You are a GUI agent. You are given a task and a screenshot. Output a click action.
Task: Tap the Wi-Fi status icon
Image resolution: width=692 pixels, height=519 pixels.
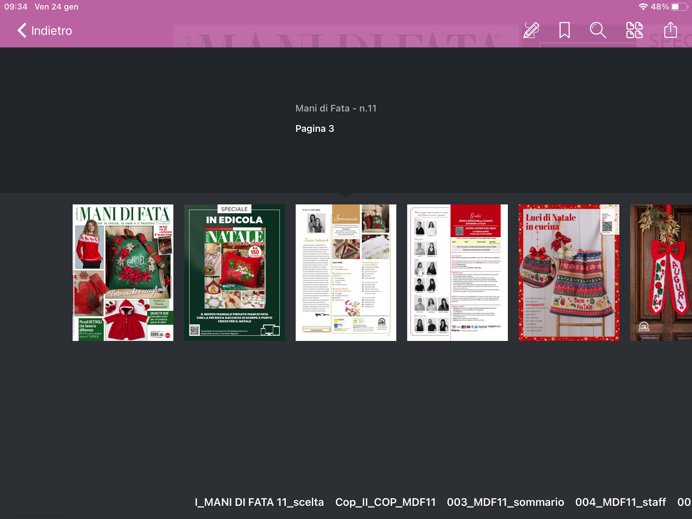click(x=643, y=7)
